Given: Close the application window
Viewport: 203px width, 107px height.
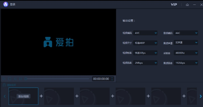Looking at the screenshot, I should (201, 5).
